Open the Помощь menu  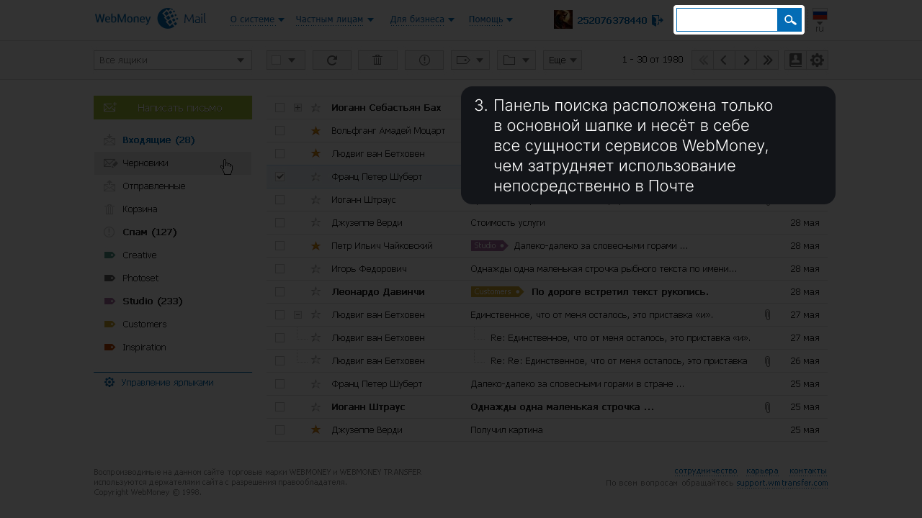(491, 19)
